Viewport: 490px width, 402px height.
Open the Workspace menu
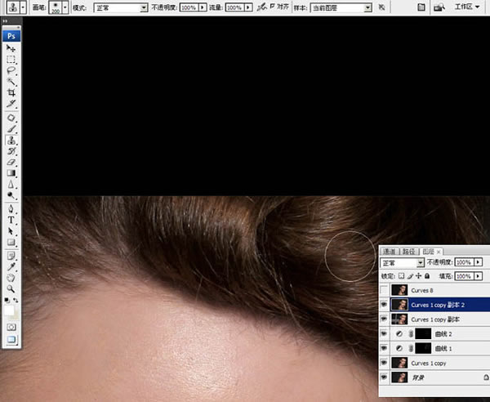click(467, 7)
